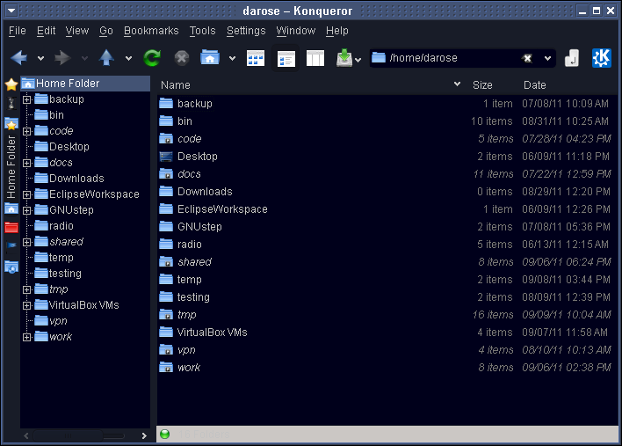The width and height of the screenshot is (622, 446).
Task: Sort by Name column header
Action: 310,85
